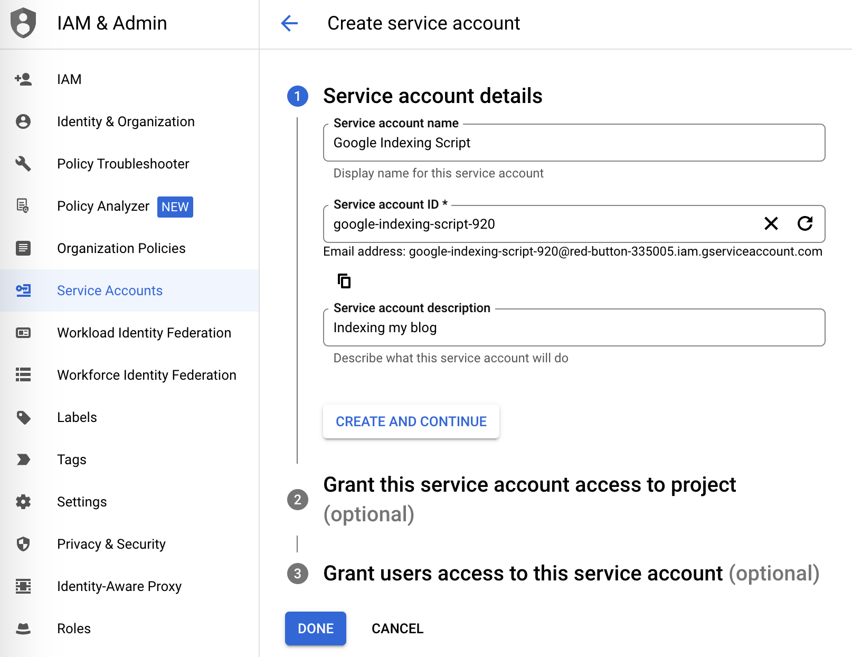The width and height of the screenshot is (852, 657).
Task: Click the Policy Analyzer document icon
Action: coord(23,206)
